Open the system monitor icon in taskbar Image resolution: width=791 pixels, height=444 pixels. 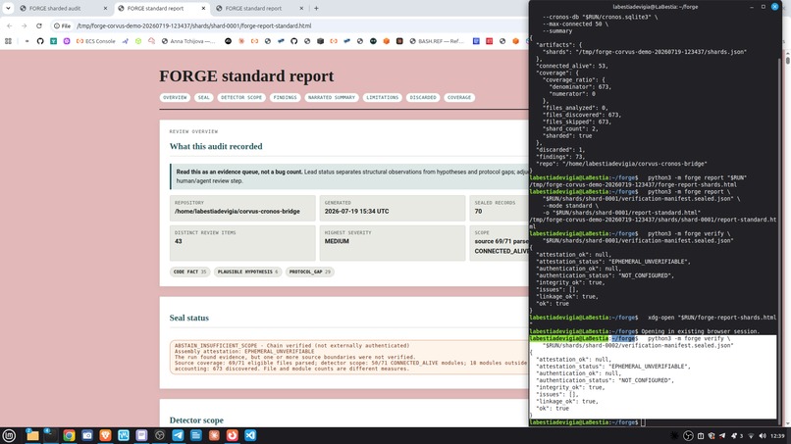(x=124, y=435)
